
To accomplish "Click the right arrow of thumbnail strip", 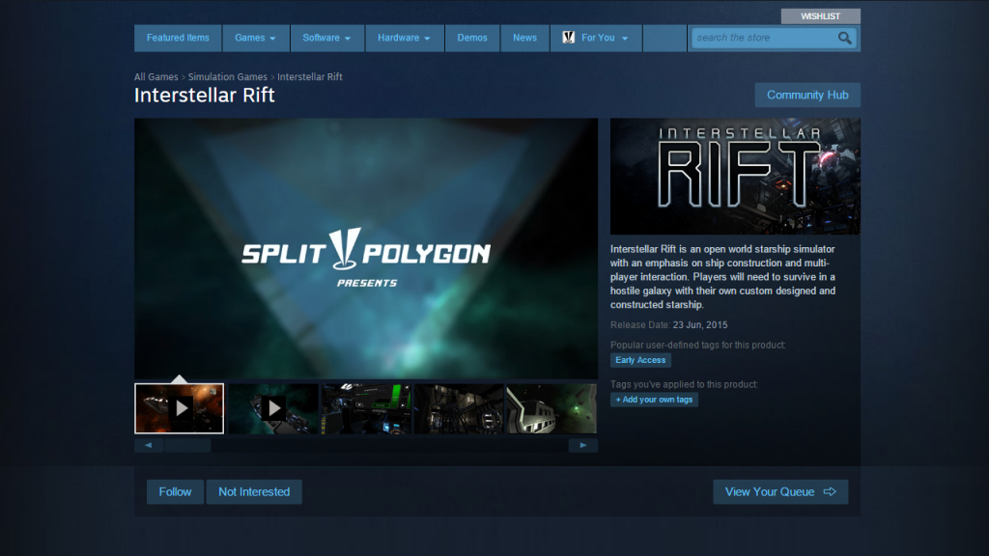I will tap(583, 445).
